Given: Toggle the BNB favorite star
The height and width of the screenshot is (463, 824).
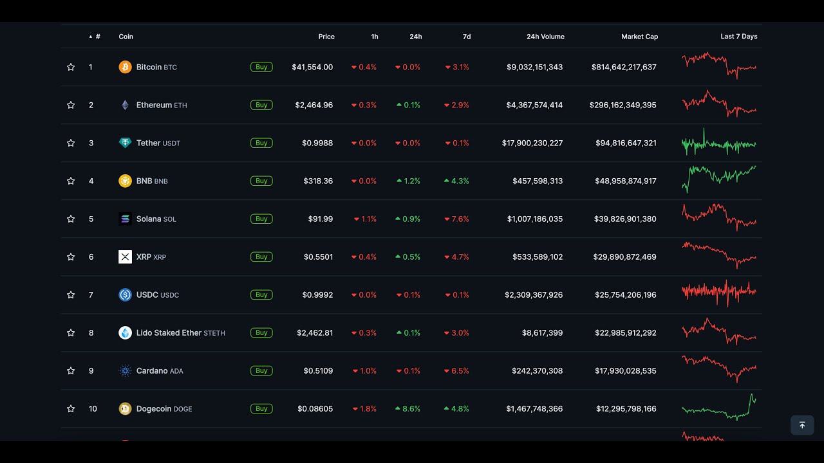Looking at the screenshot, I should coord(71,181).
